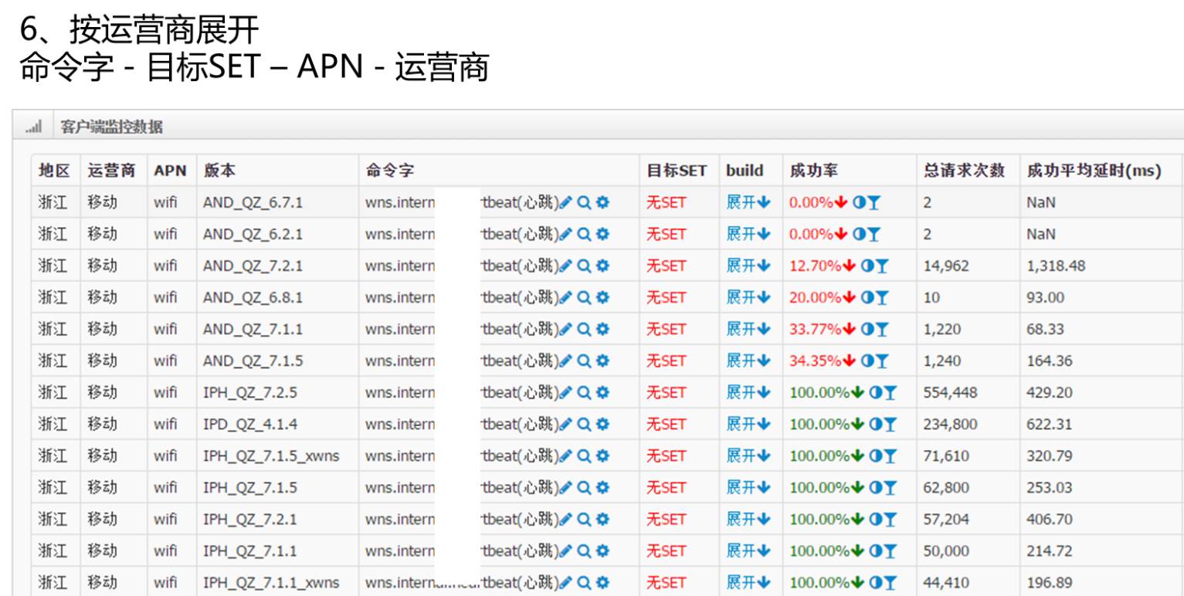Viewport: 1184px width, 596px height.
Task: Expand build (展开) for the AND_QZ_7.2.1 row
Action: coord(748,266)
